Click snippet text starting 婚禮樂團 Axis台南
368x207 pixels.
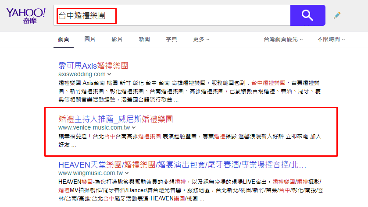(x=189, y=91)
